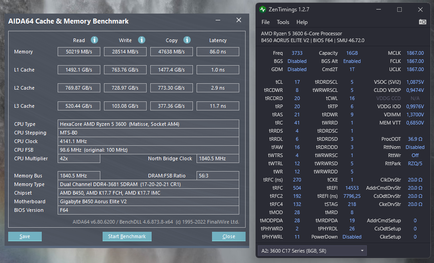Click the Read info icon in AIDA64
The width and height of the screenshot is (434, 263).
[94, 40]
